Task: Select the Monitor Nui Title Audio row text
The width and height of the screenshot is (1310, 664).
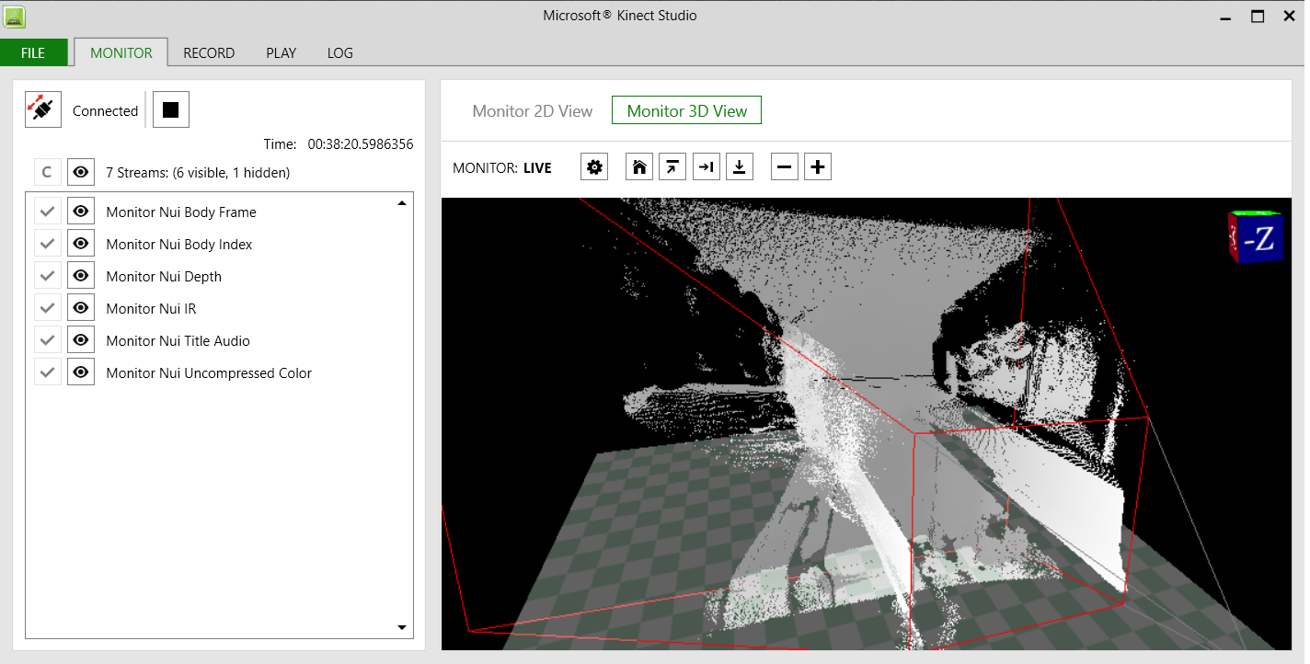Action: [178, 340]
